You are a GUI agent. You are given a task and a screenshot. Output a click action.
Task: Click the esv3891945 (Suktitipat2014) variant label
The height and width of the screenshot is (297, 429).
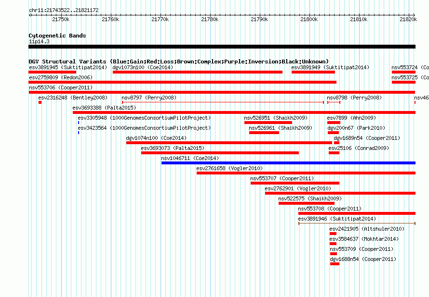[x=68, y=67]
